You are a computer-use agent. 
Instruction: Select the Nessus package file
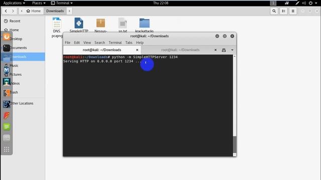point(101,25)
